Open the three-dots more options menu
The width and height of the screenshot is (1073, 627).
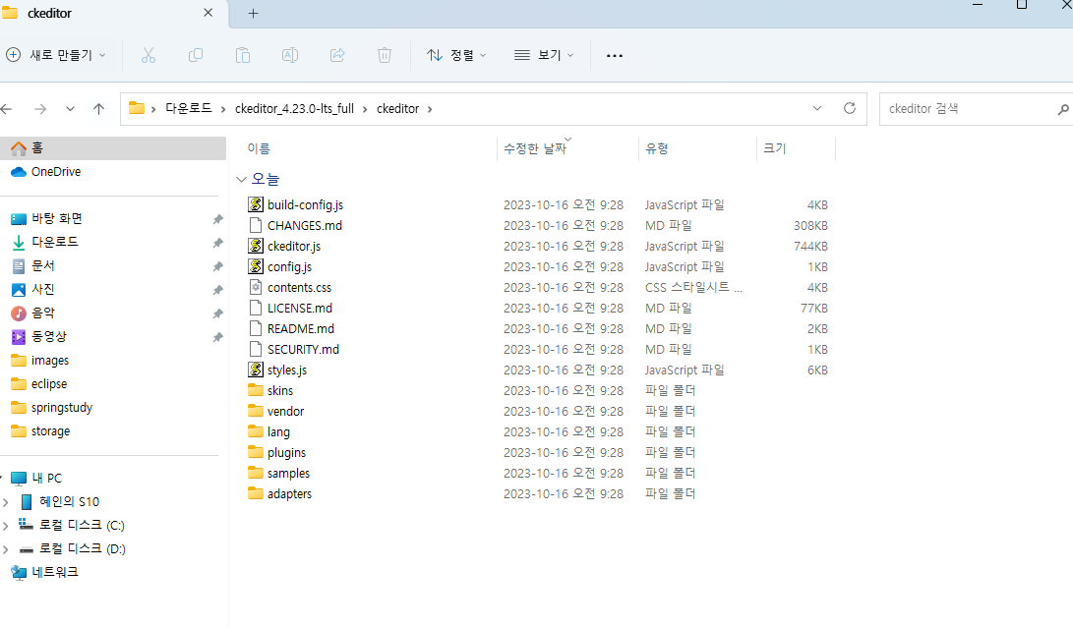point(615,55)
